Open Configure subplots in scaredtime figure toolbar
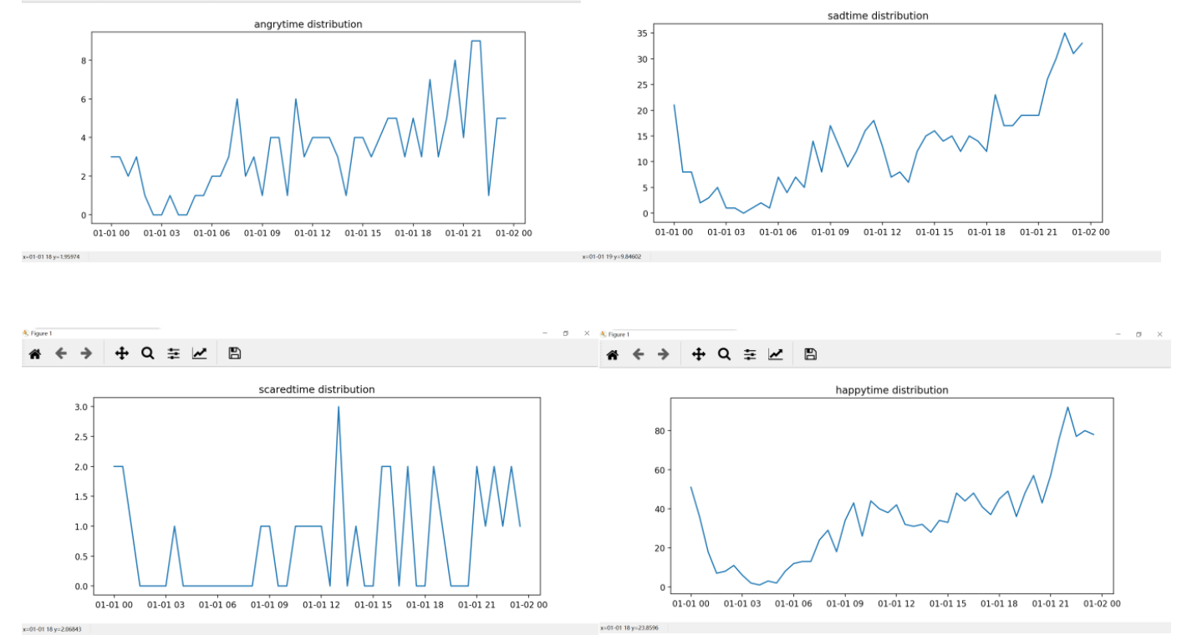This screenshot has height=640, width=1182. click(x=174, y=353)
